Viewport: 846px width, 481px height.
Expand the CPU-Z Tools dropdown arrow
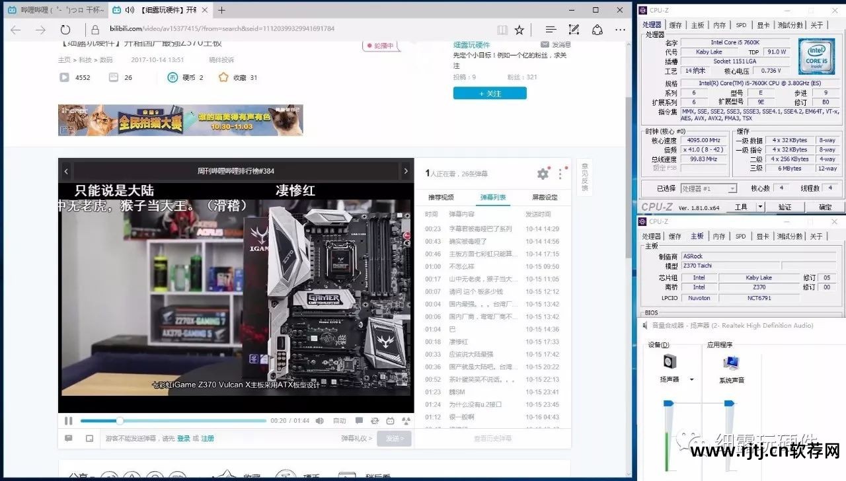[760, 207]
